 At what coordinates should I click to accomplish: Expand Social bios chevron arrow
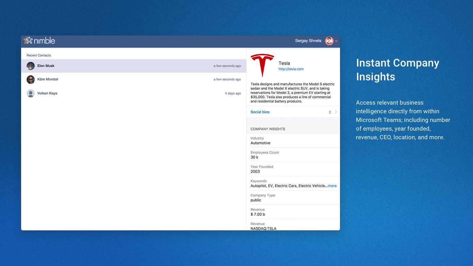[x=336, y=112]
